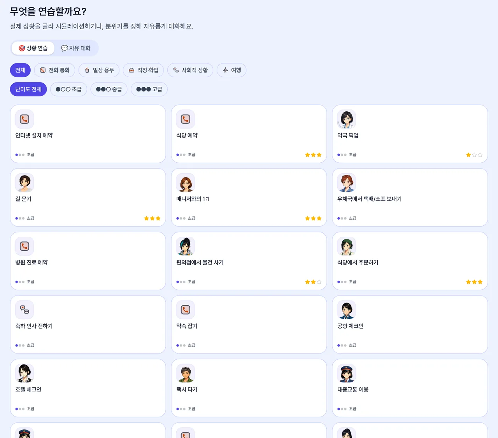
Task: Show only 고급 difficulty scenarios
Action: pos(149,89)
